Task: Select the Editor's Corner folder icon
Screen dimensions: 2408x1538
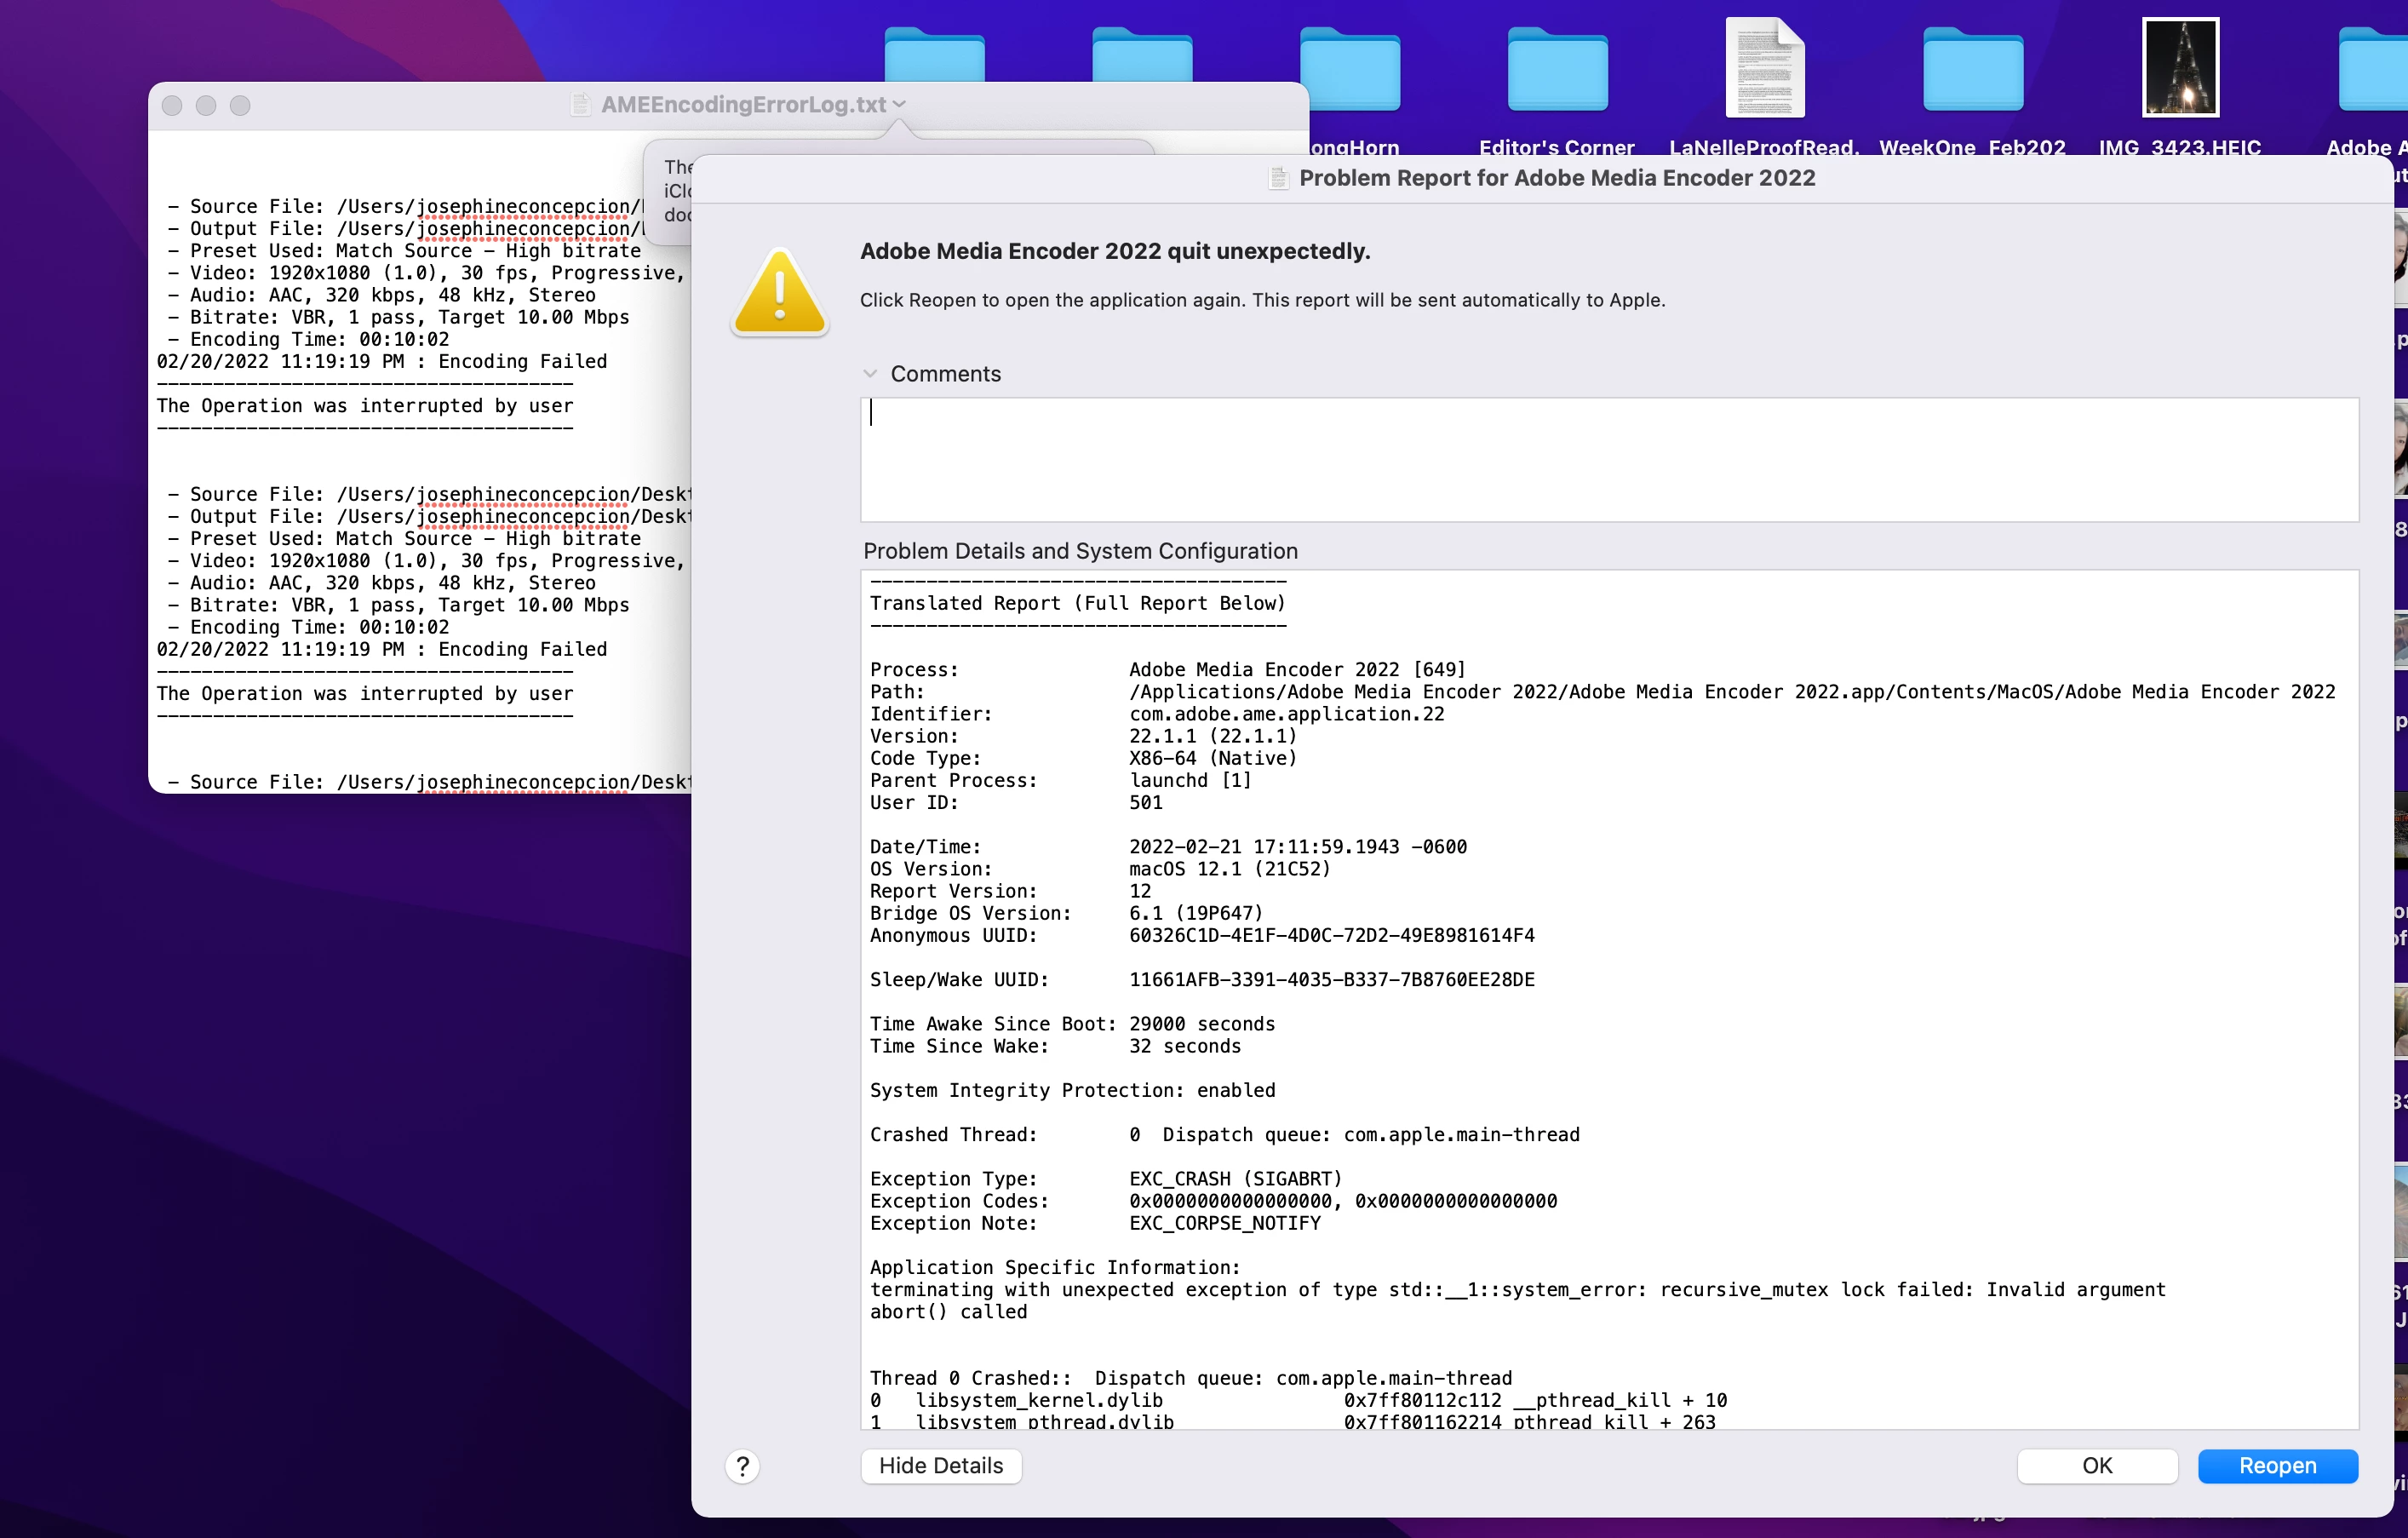Action: pos(1557,68)
